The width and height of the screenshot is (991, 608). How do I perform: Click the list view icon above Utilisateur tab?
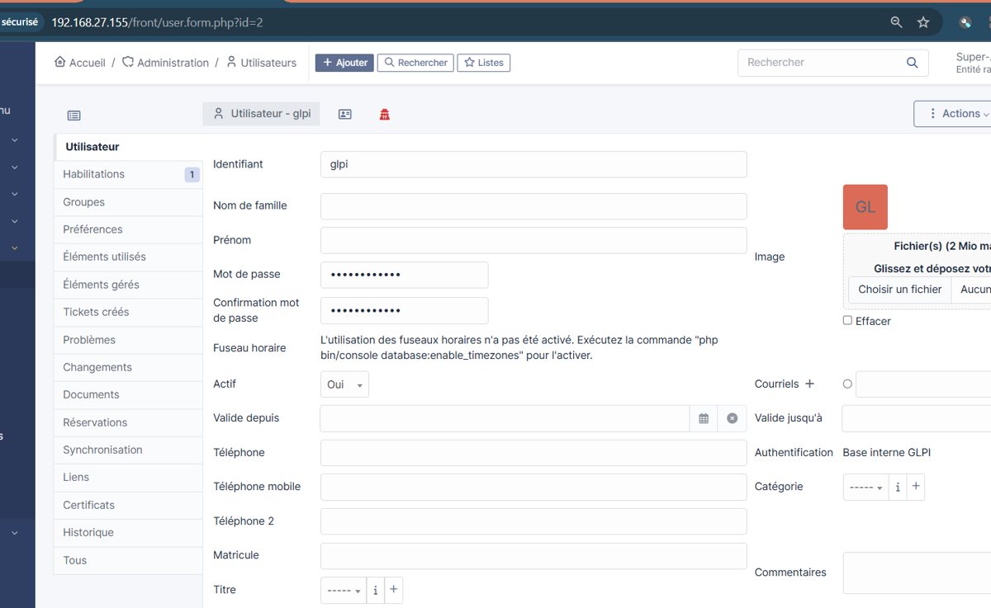[x=74, y=115]
